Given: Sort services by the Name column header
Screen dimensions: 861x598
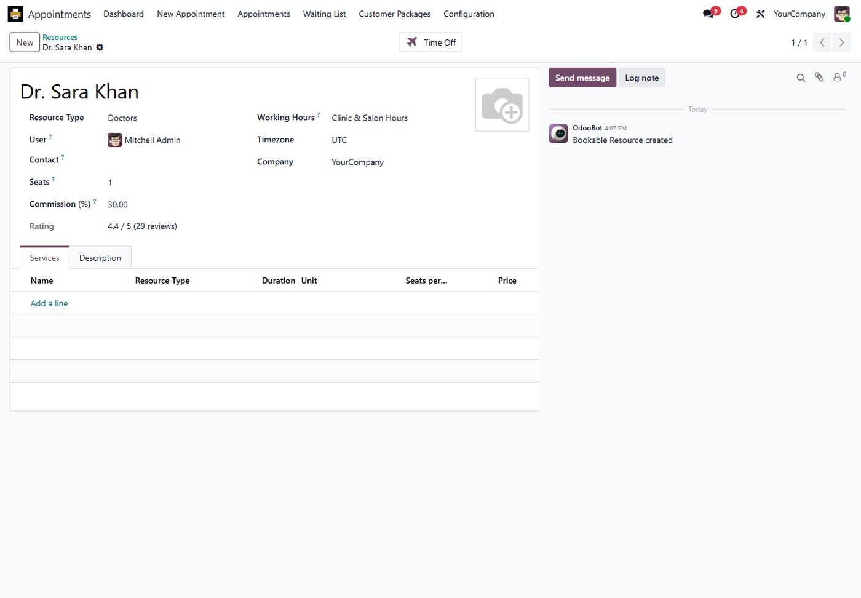Looking at the screenshot, I should click(77, 281).
